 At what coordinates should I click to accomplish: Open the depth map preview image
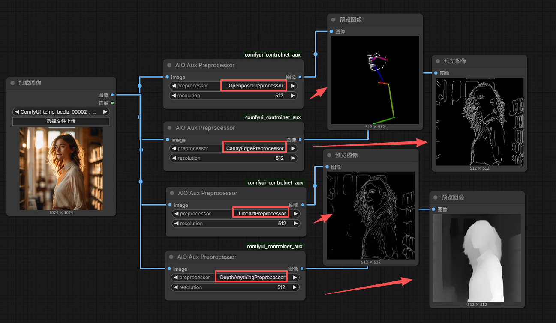(x=477, y=258)
